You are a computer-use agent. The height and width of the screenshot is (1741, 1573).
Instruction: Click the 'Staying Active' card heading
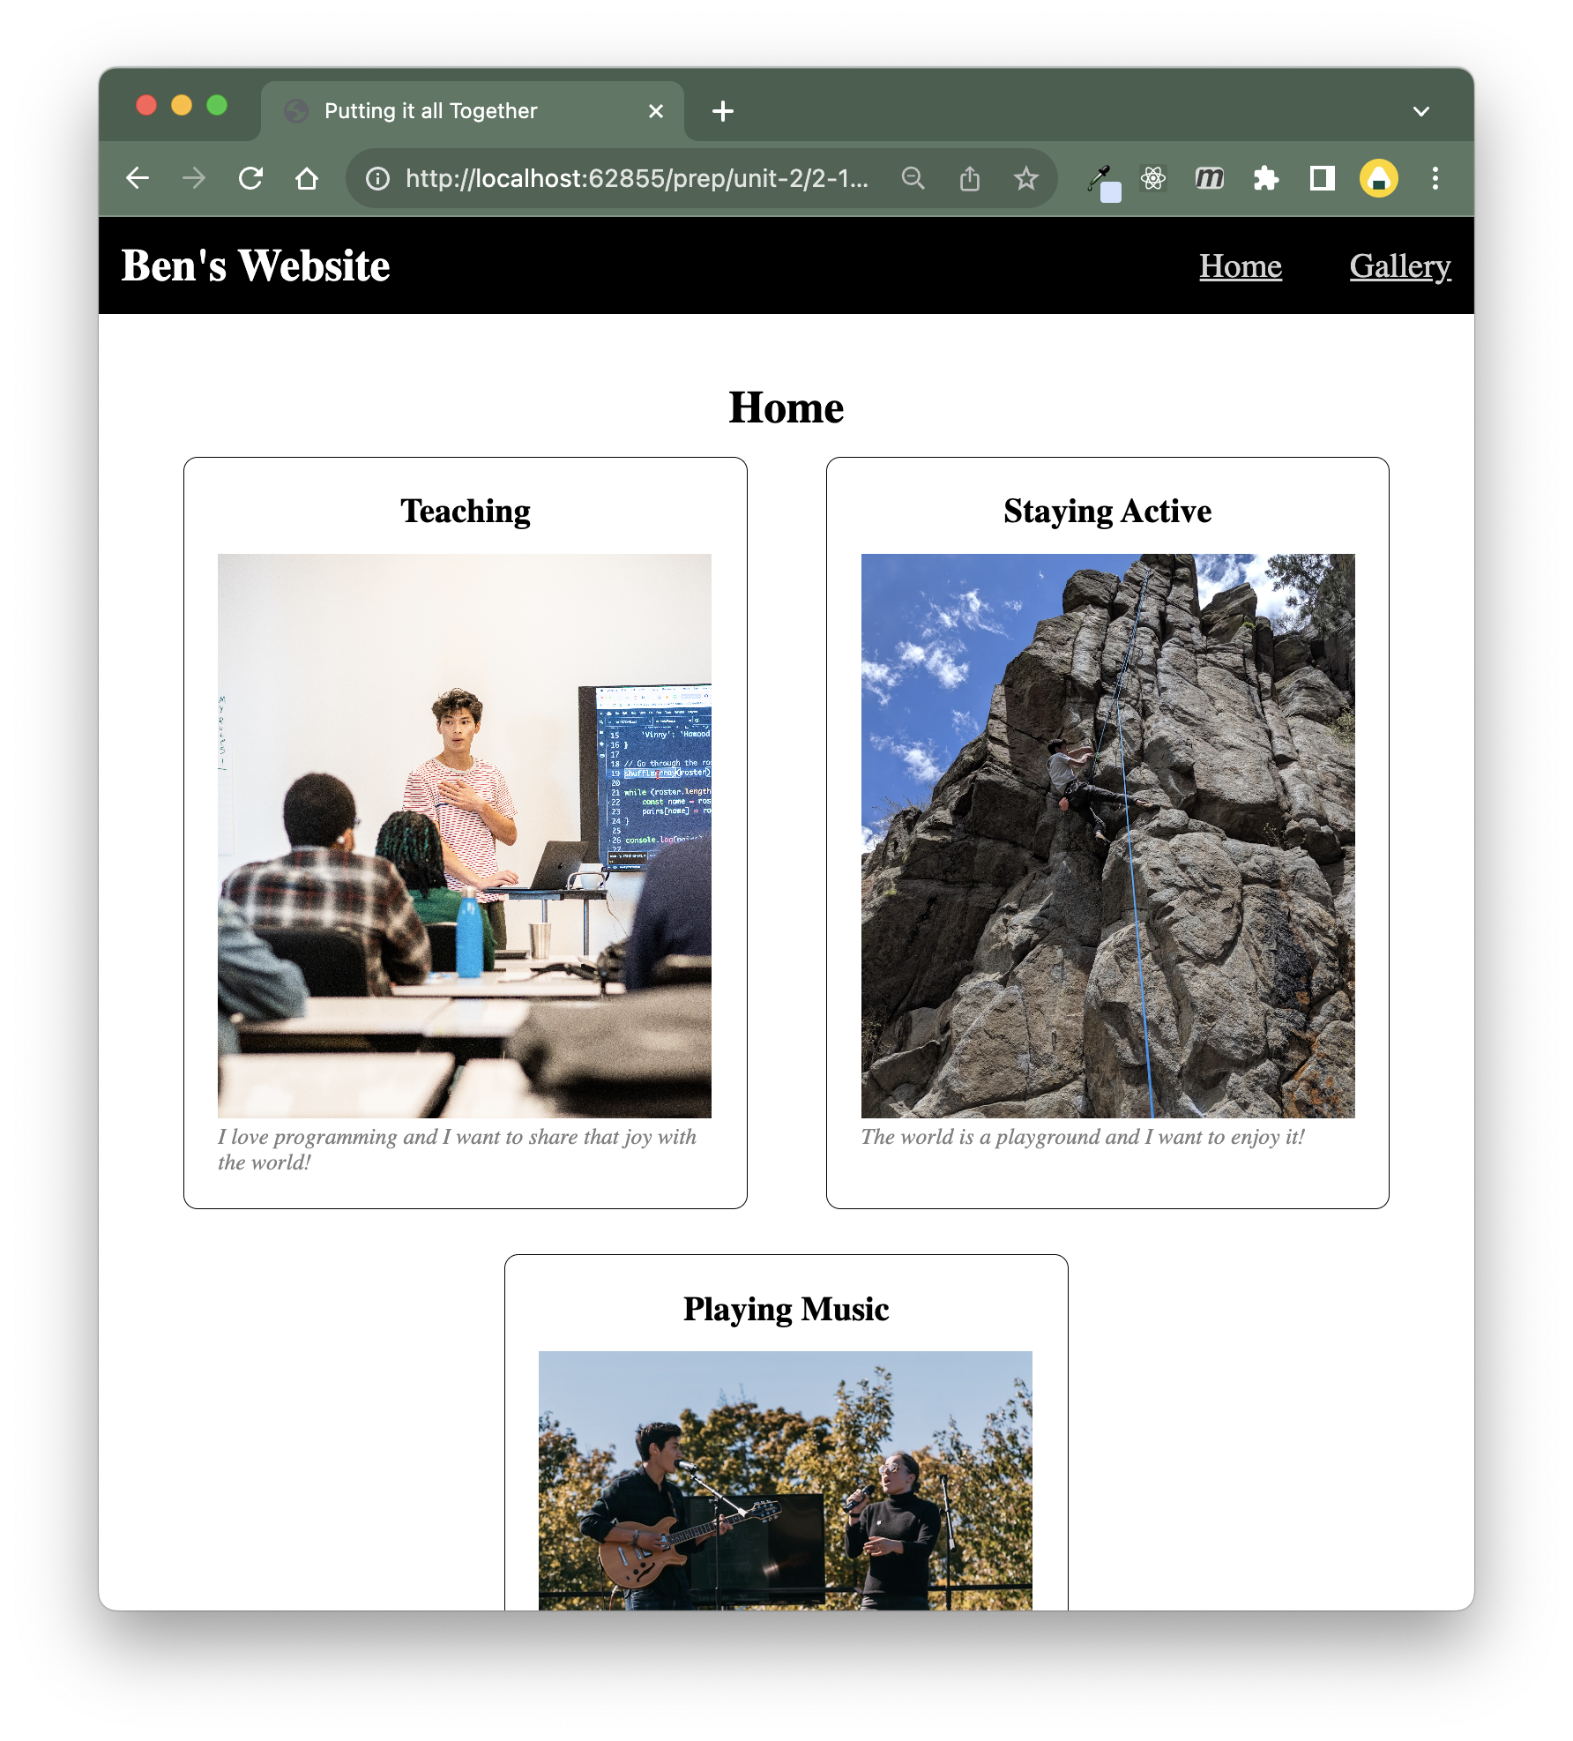pyautogui.click(x=1107, y=512)
